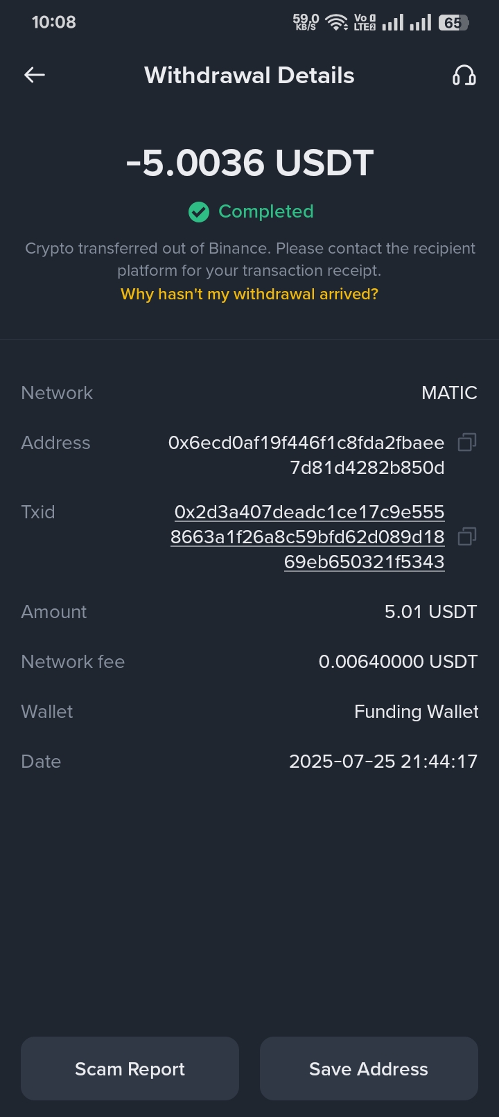This screenshot has height=1117, width=499.
Task: Tap the battery indicator icon
Action: 453,22
